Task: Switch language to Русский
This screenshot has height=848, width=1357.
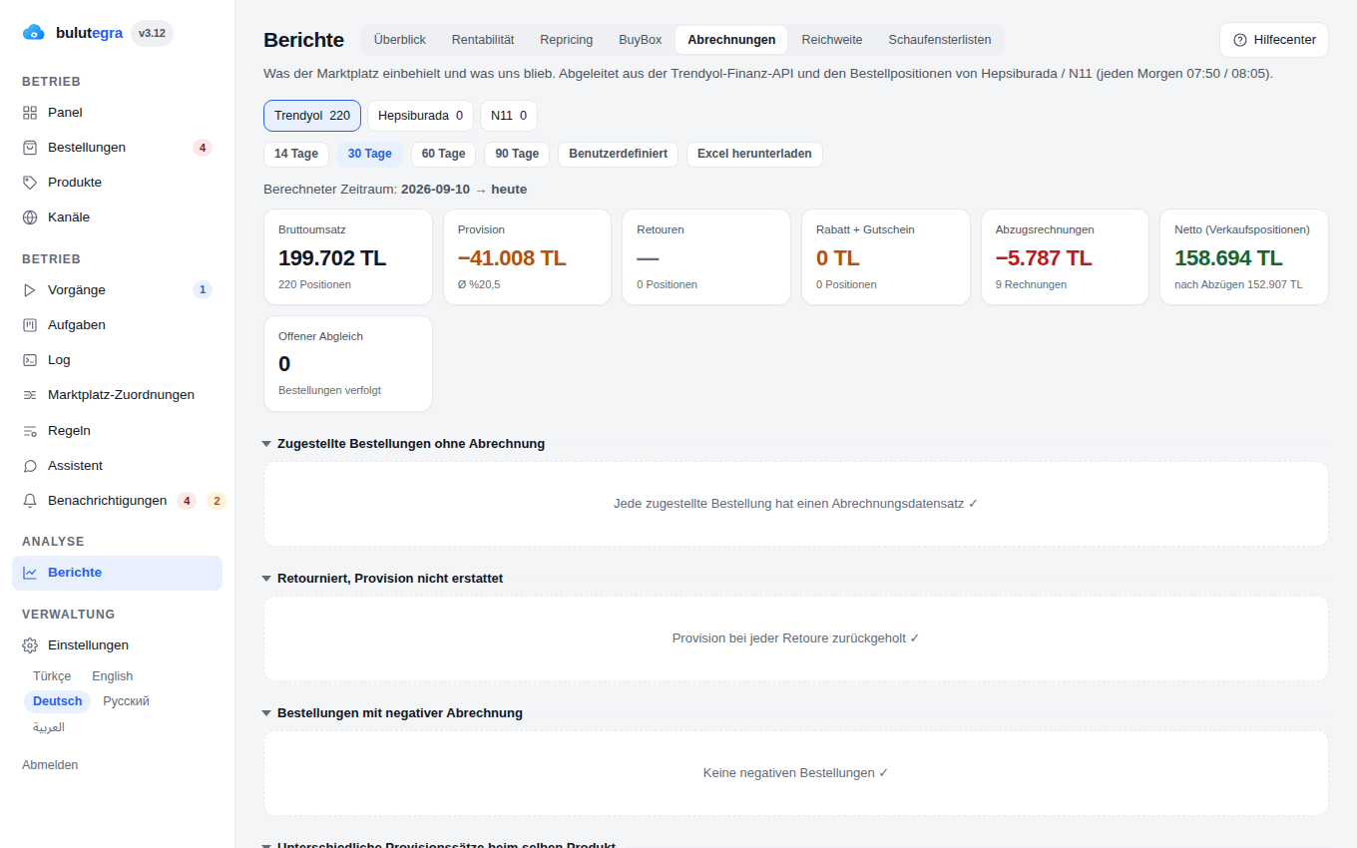Action: pyautogui.click(x=127, y=701)
